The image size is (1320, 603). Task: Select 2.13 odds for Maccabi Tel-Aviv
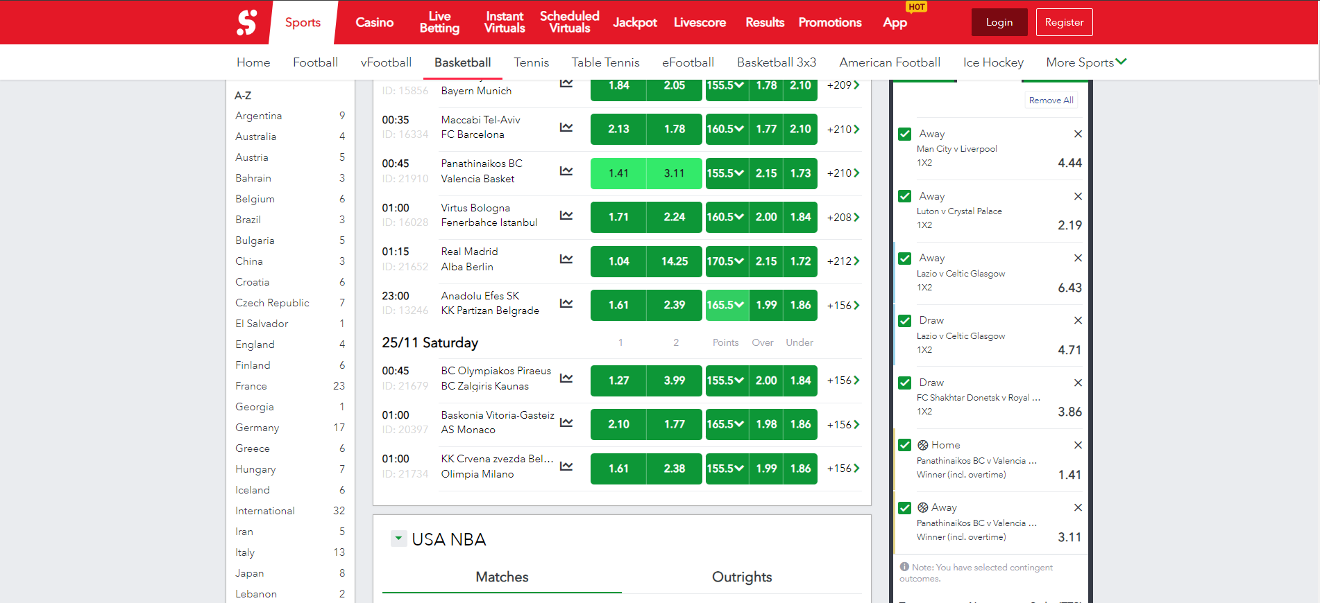pyautogui.click(x=618, y=129)
